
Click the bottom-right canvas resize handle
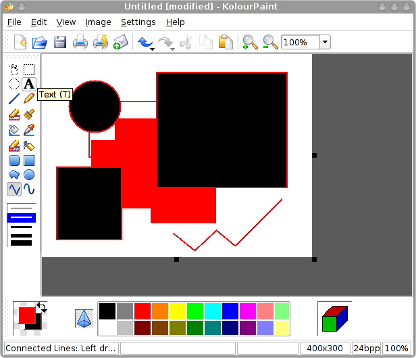(x=314, y=259)
